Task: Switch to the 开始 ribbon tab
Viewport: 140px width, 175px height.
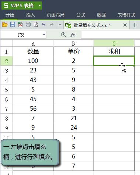Action: click(x=10, y=15)
